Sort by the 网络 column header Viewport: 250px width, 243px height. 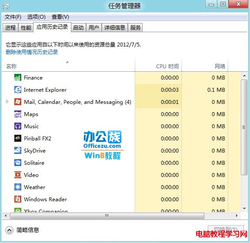(205, 66)
